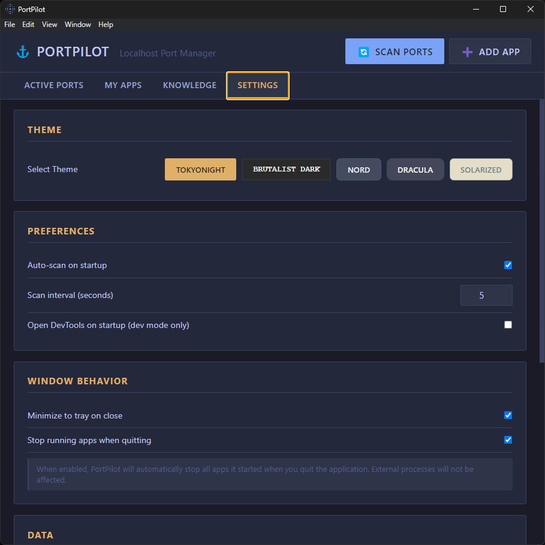Enable Open DevTools on startup checkbox
The width and height of the screenshot is (545, 545).
tap(508, 324)
